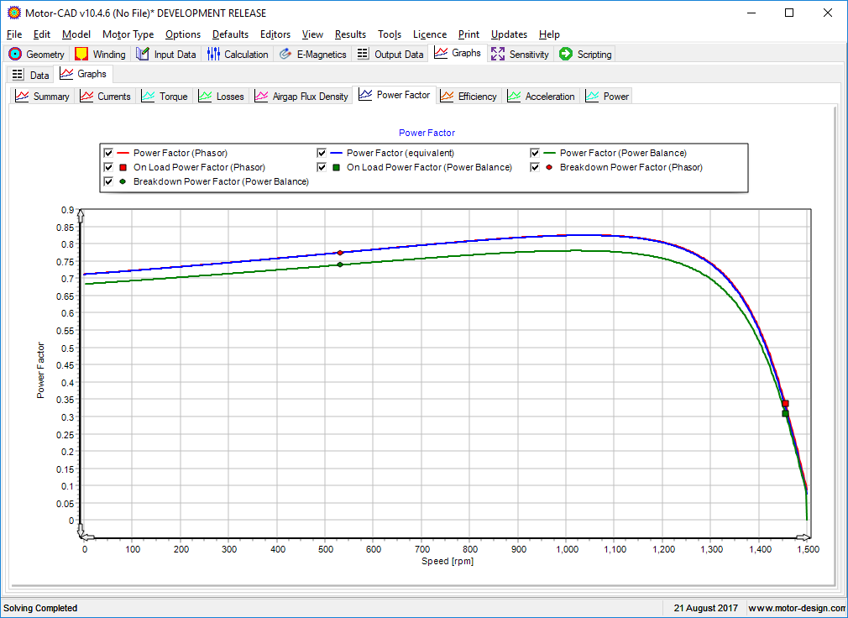Click the Efficiency chart icon

point(447,97)
